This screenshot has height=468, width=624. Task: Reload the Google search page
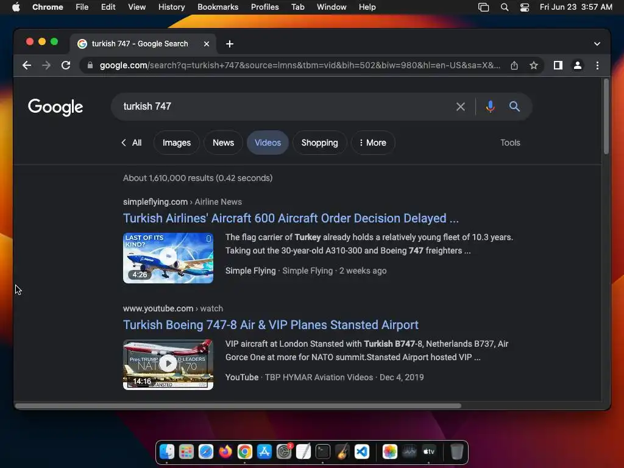(66, 65)
